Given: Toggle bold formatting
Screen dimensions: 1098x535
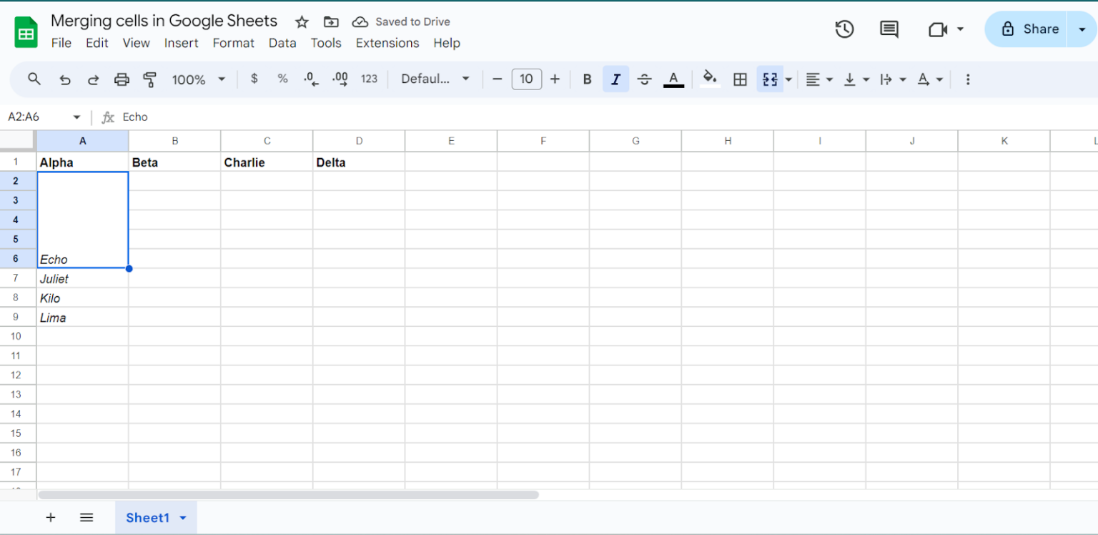Looking at the screenshot, I should 586,79.
